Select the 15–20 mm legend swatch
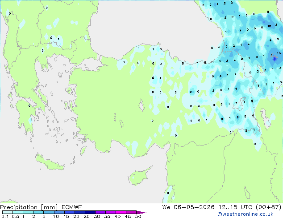This screenshot has height=218, width=283. (x=69, y=212)
